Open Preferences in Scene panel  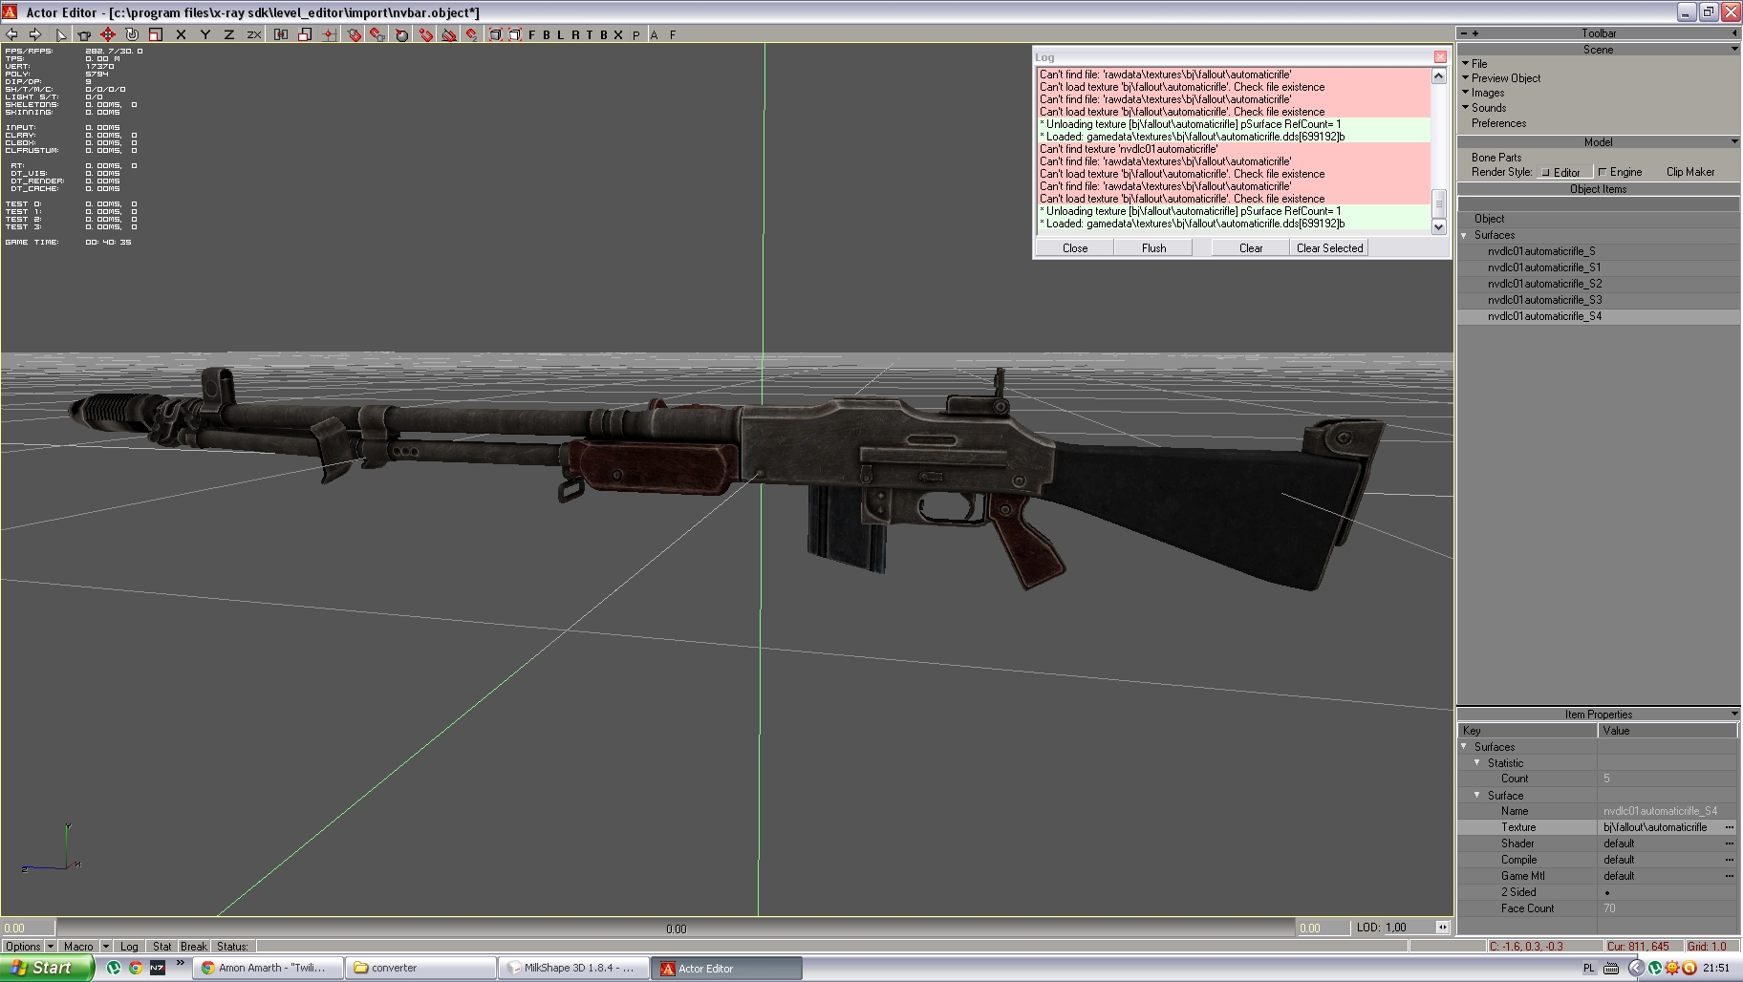point(1498,123)
